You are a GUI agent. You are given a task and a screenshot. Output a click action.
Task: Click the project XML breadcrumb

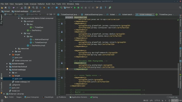[x=69, y=17]
